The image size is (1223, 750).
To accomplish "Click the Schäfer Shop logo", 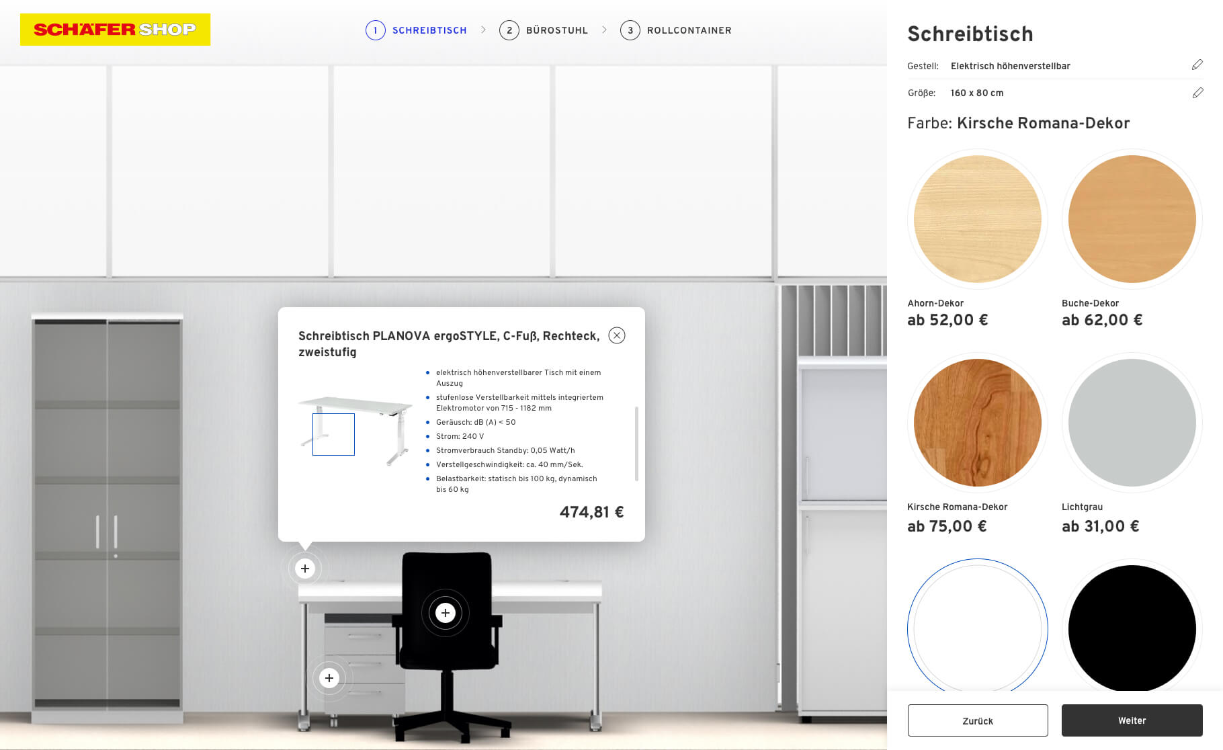I will [x=115, y=30].
